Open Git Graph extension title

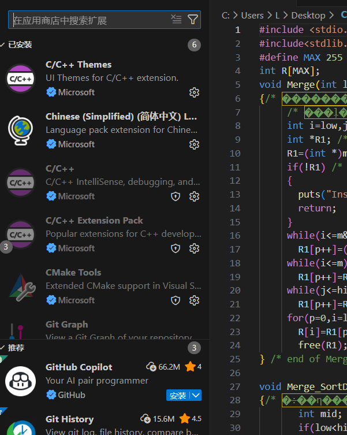coord(67,324)
